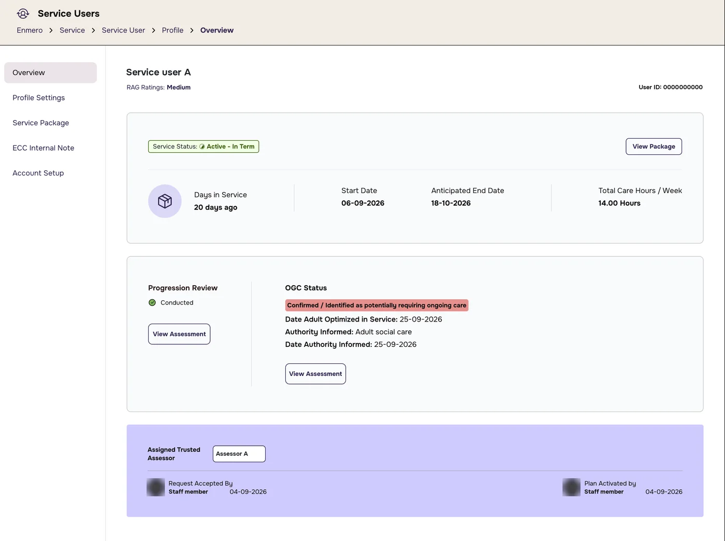Select Account Setup in the sidebar

[38, 173]
